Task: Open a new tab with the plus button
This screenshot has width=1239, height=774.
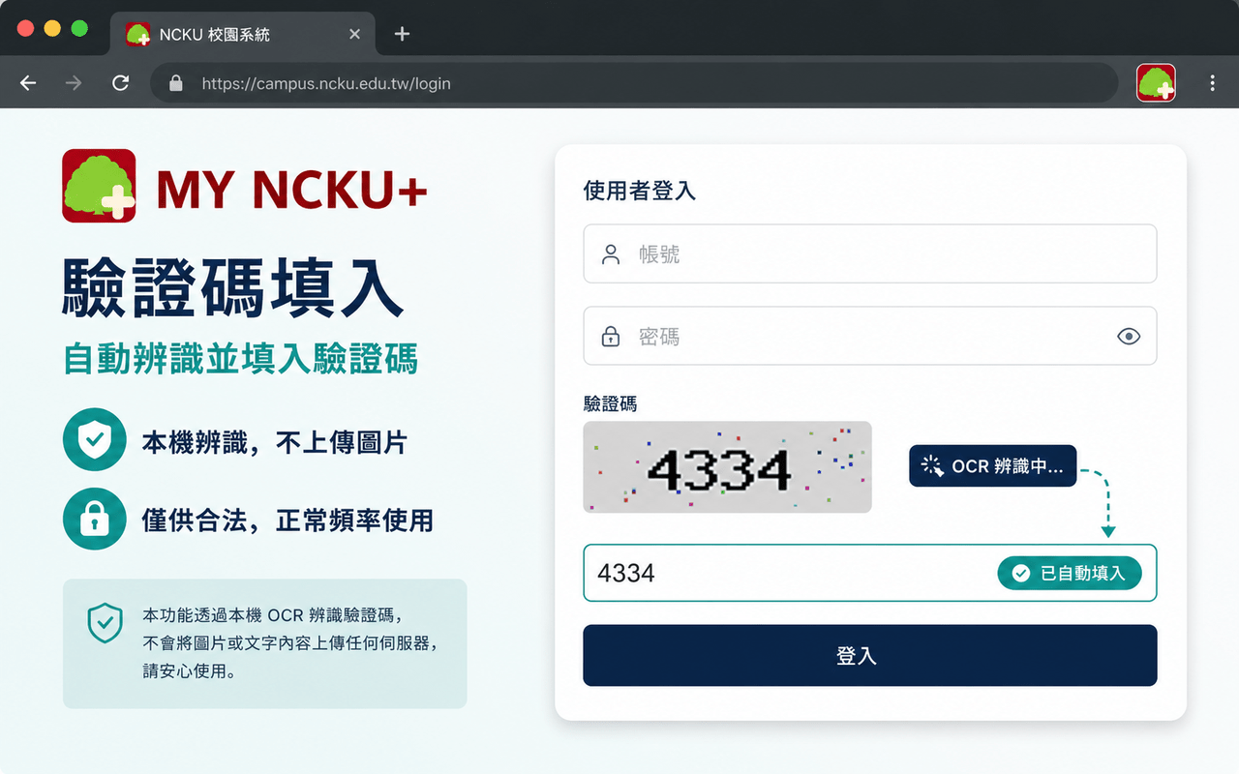Action: 403,34
